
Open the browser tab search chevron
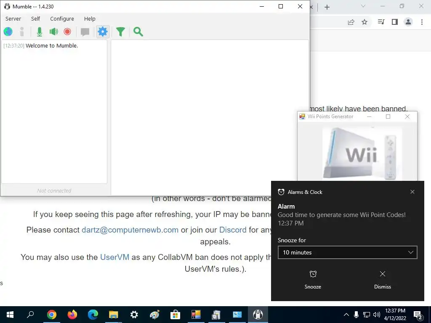point(363,6)
